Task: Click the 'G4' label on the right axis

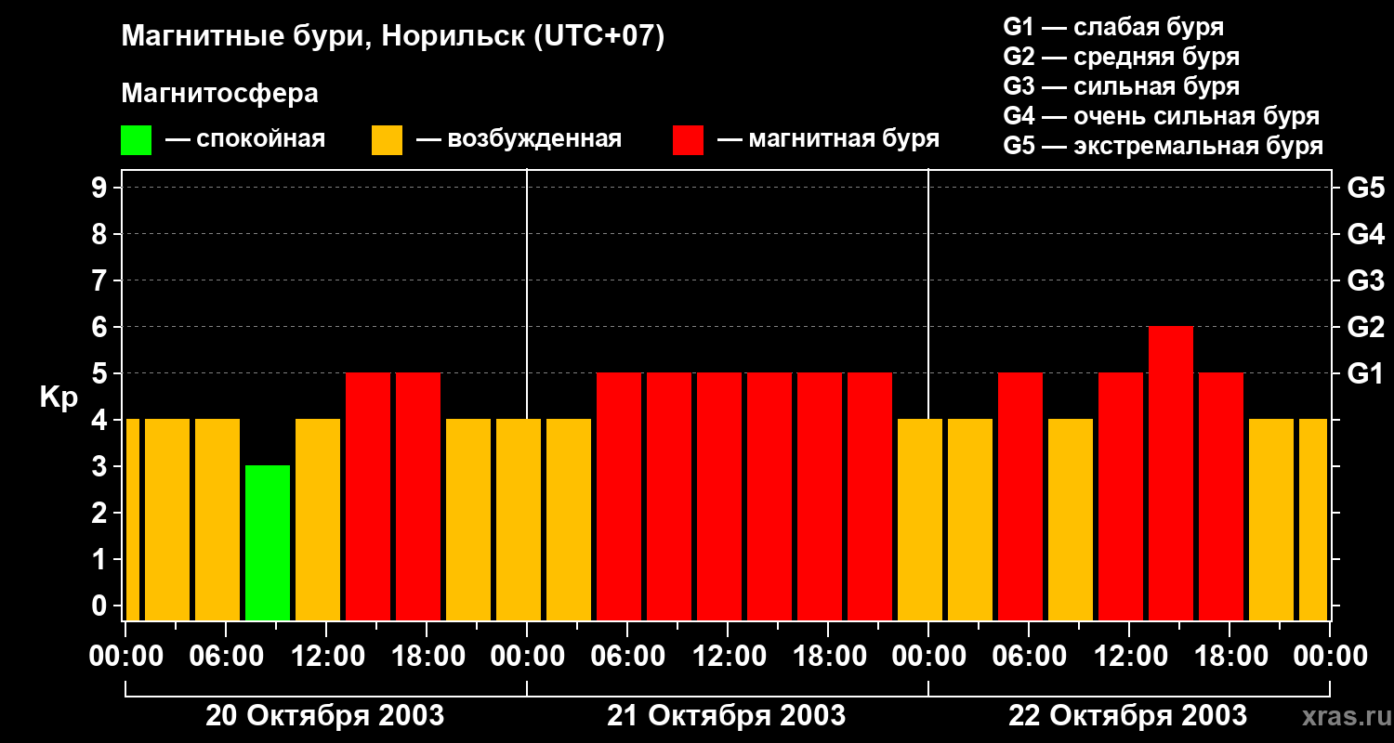Action: 1366,234
